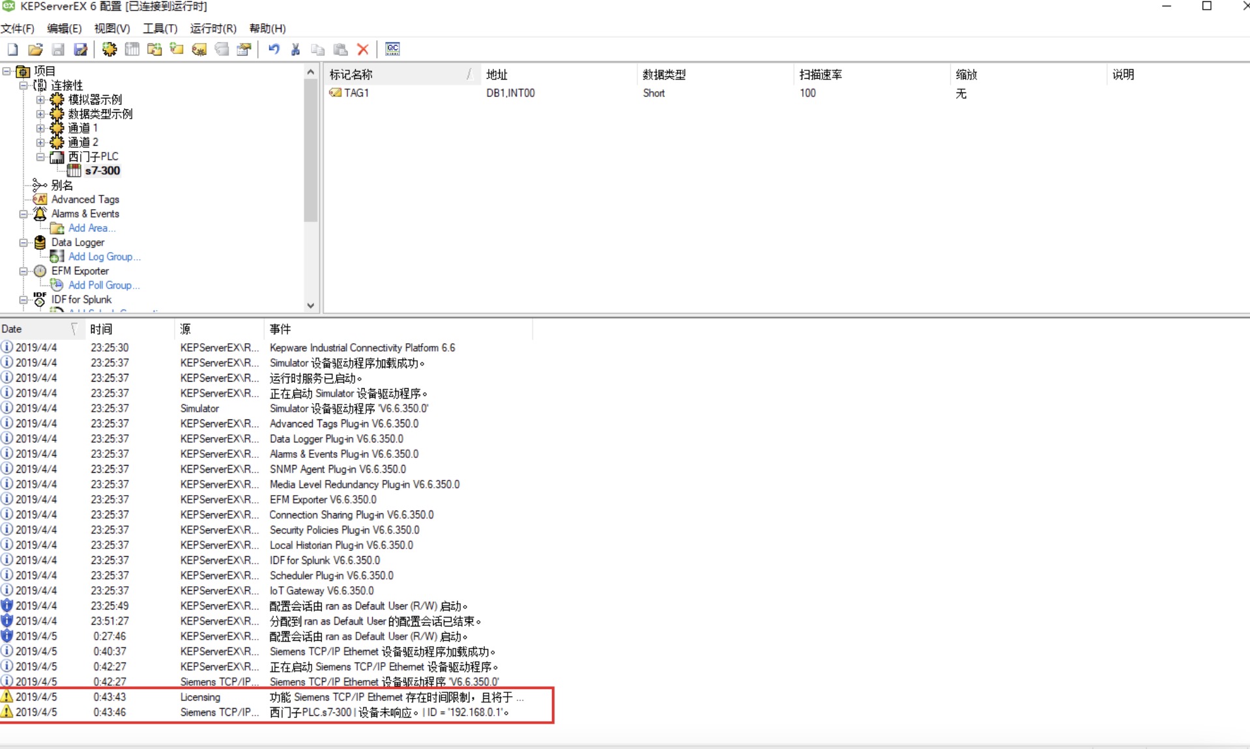Open the 视图(V) menu
This screenshot has width=1250, height=749.
112,28
